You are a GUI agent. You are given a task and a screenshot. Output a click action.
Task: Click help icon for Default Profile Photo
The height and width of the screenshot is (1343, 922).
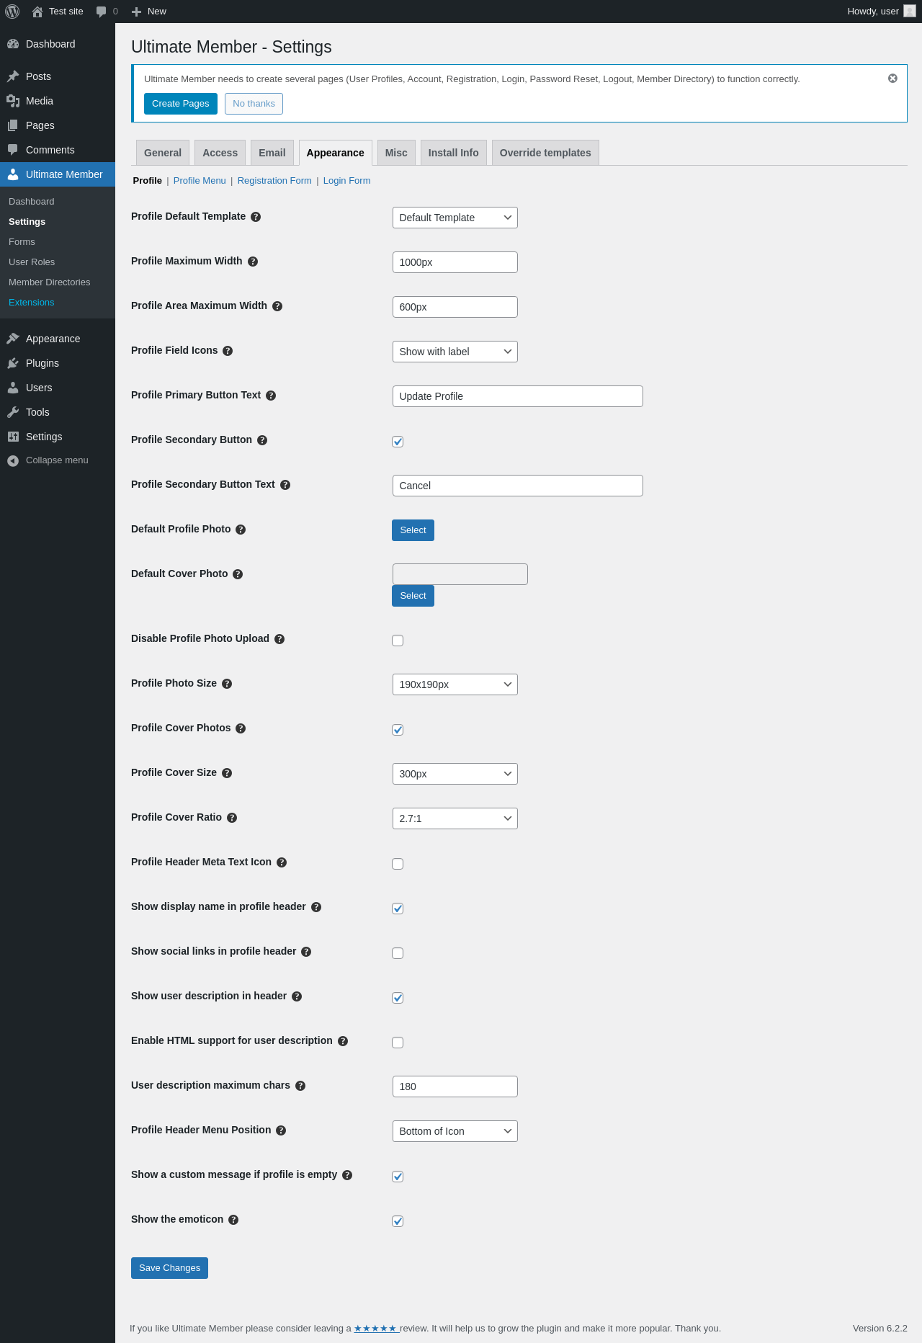[x=241, y=530]
